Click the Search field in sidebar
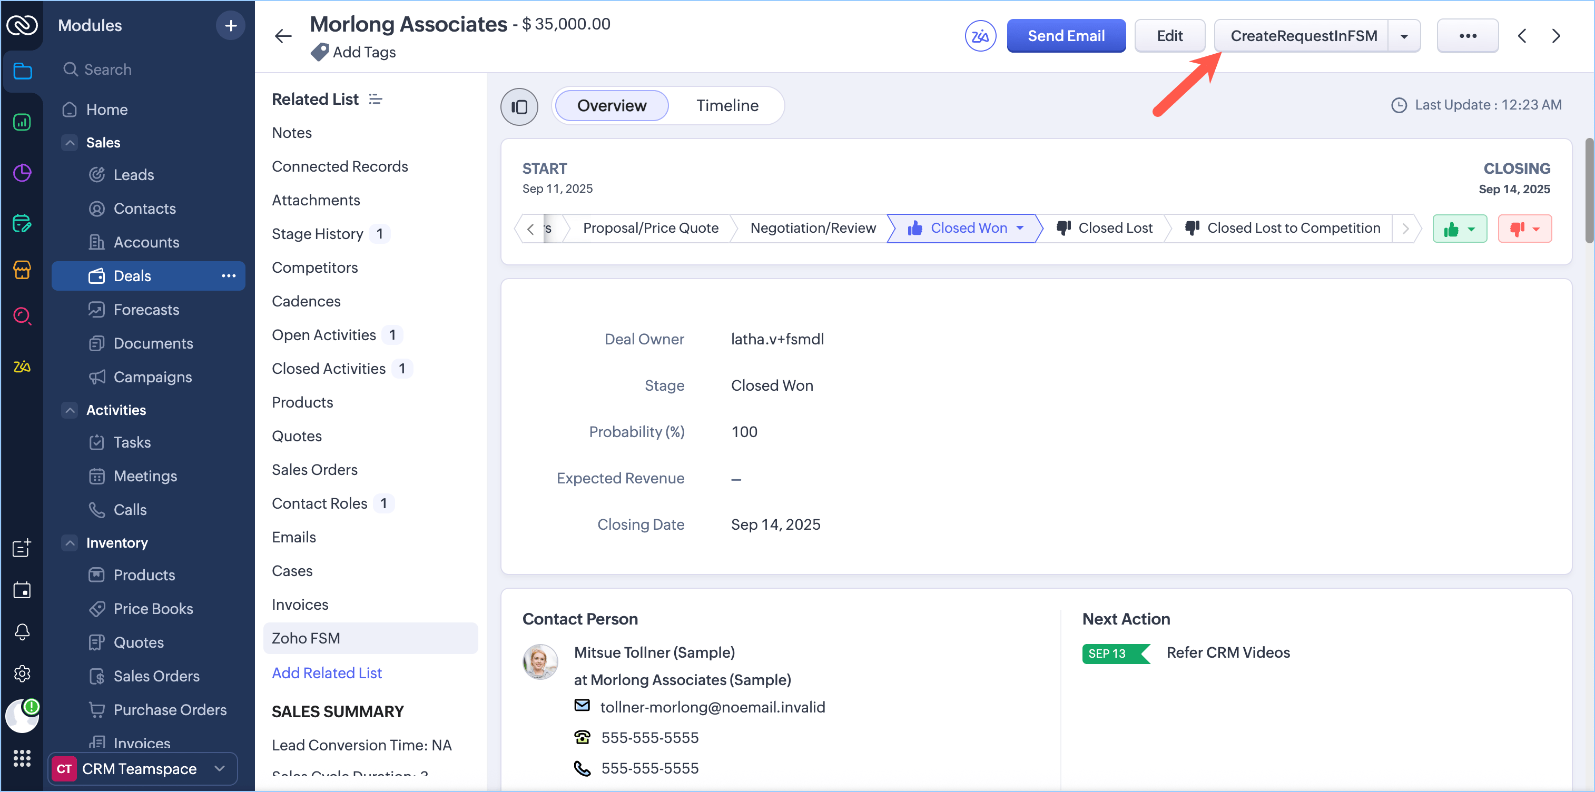Viewport: 1595px width, 792px height. click(x=108, y=70)
